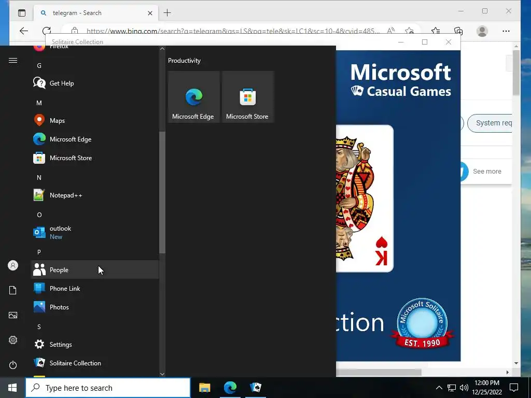Open the volume tray icon
Screen dimensions: 531x398
(x=464, y=388)
